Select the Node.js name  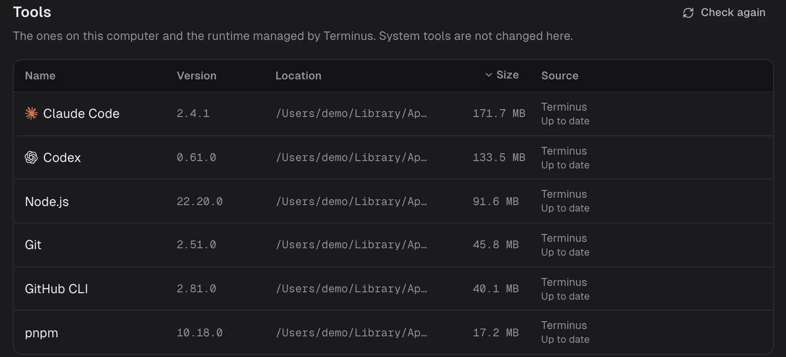[47, 201]
